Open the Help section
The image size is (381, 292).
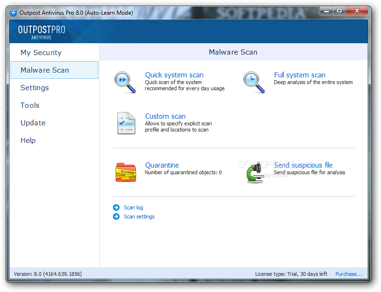click(28, 140)
